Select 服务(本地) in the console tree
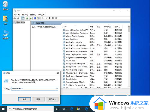Screen dimensions: 150x112 click(x=20, y=22)
